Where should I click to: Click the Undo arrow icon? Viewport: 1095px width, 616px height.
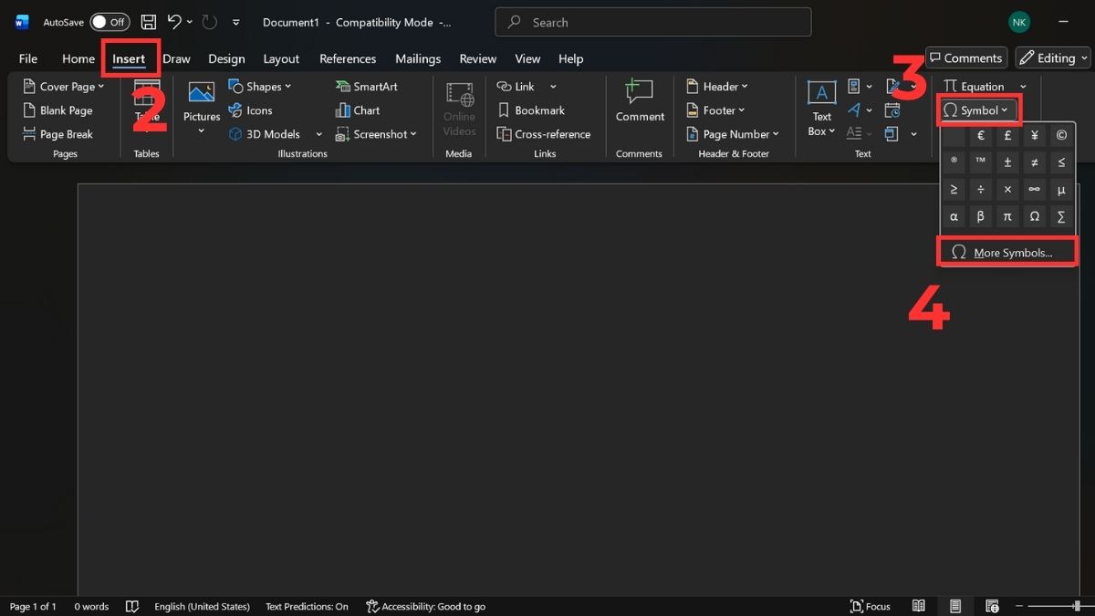click(174, 22)
